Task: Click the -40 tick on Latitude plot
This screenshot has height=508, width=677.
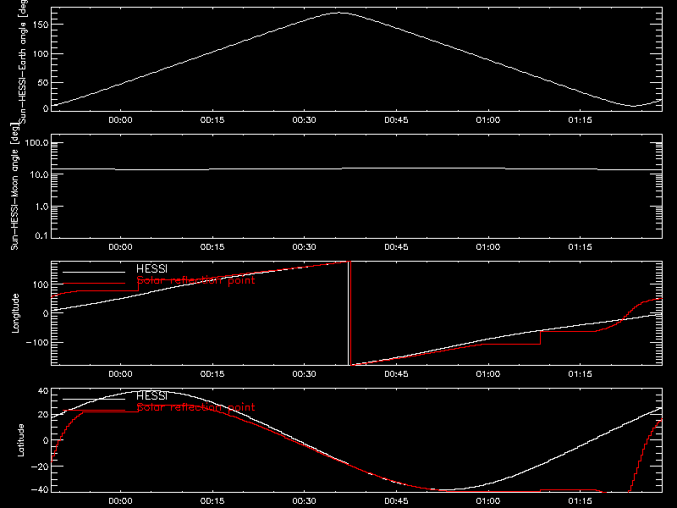Action: [x=41, y=490]
